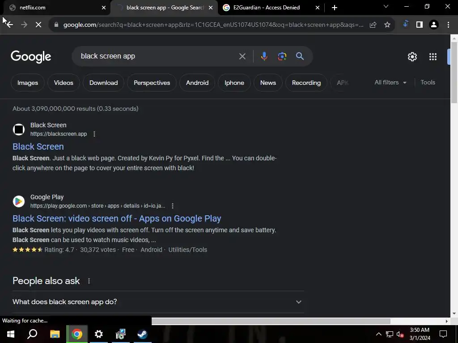Filter results by Images
This screenshot has width=458, height=343.
click(x=27, y=83)
